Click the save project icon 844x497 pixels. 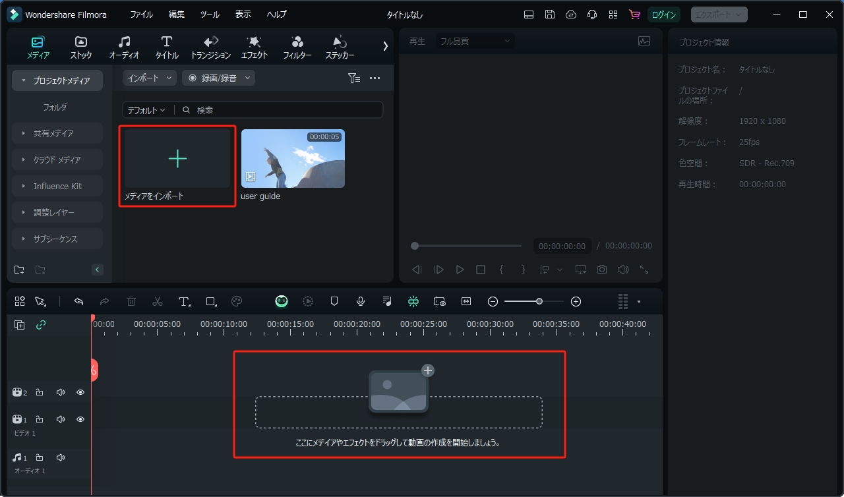(x=550, y=15)
